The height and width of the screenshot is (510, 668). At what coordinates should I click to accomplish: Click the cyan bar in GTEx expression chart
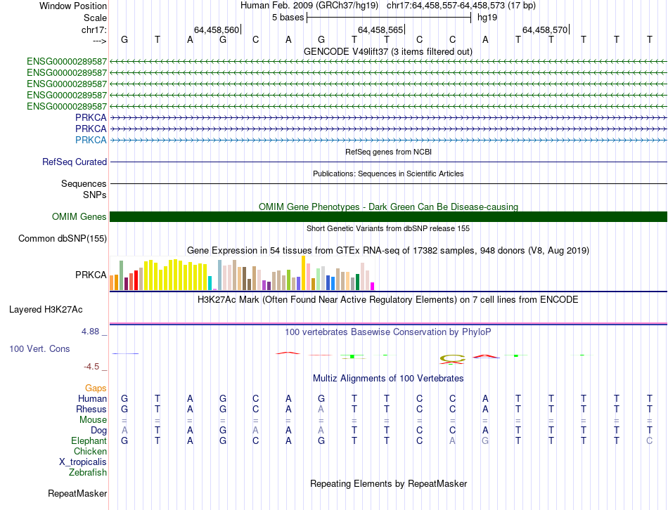210,283
